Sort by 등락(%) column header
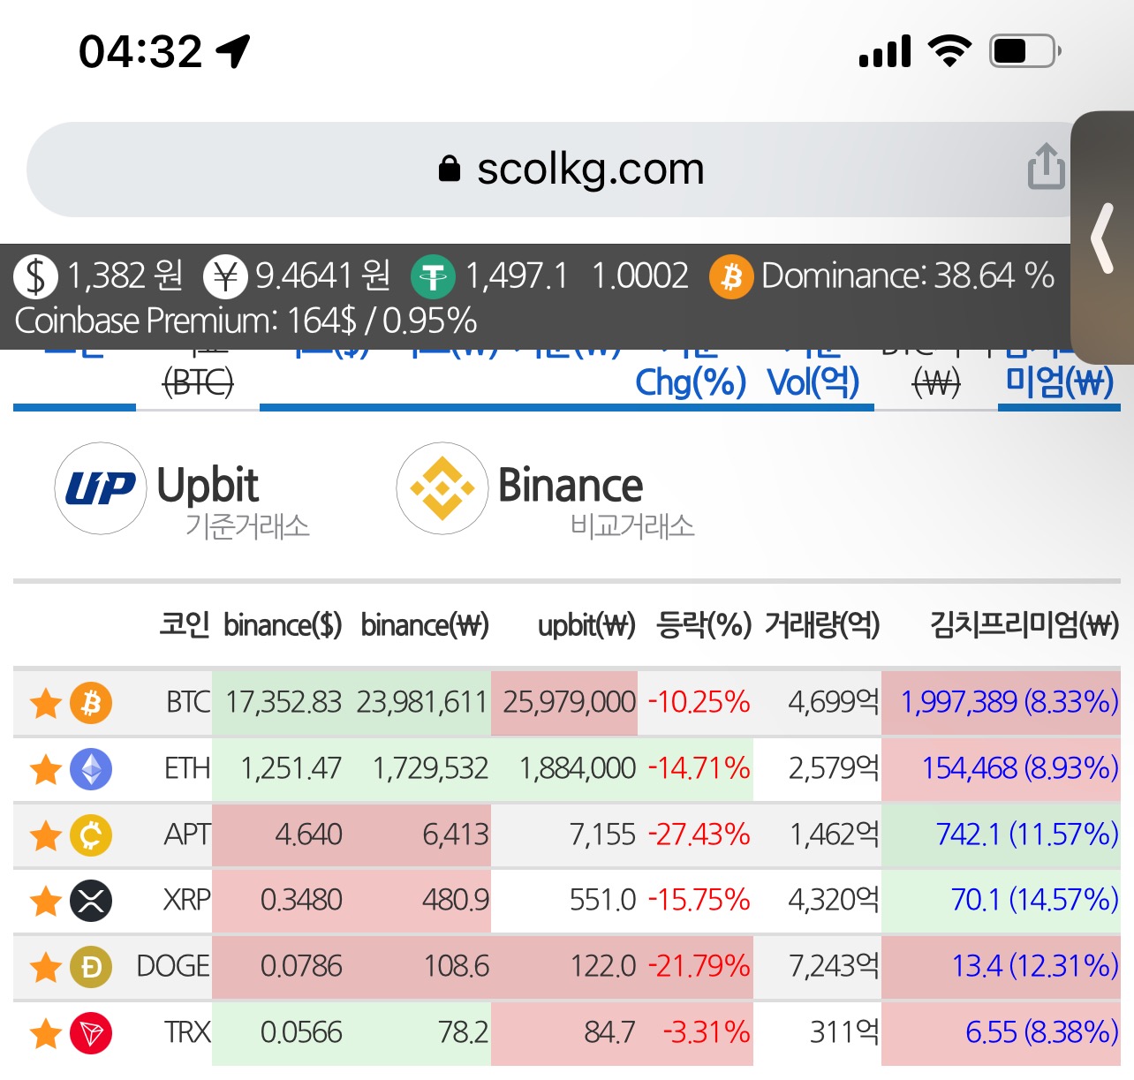Screen dimensions: 1134x1080 click(x=704, y=625)
